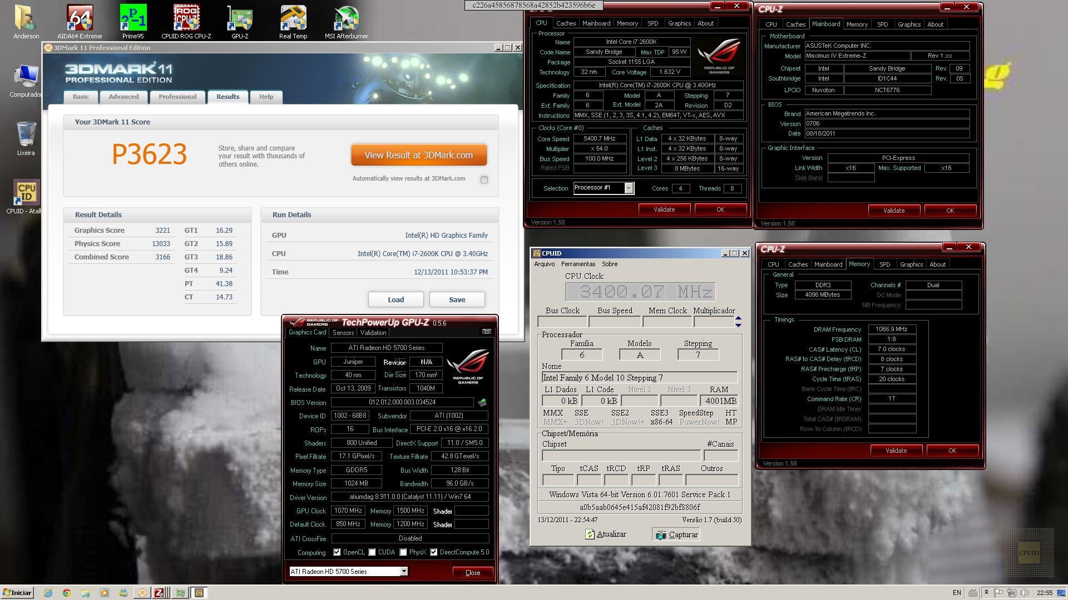Viewport: 1068px width, 600px height.
Task: Open Windows Explorer folder in the taskbar
Action: click(x=86, y=593)
